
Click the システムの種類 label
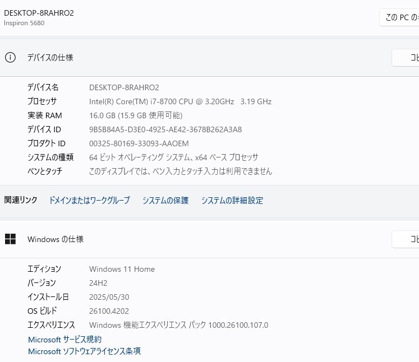click(50, 157)
